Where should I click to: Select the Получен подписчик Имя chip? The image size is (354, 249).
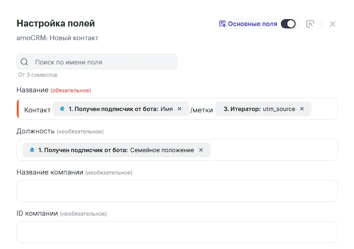tap(119, 109)
